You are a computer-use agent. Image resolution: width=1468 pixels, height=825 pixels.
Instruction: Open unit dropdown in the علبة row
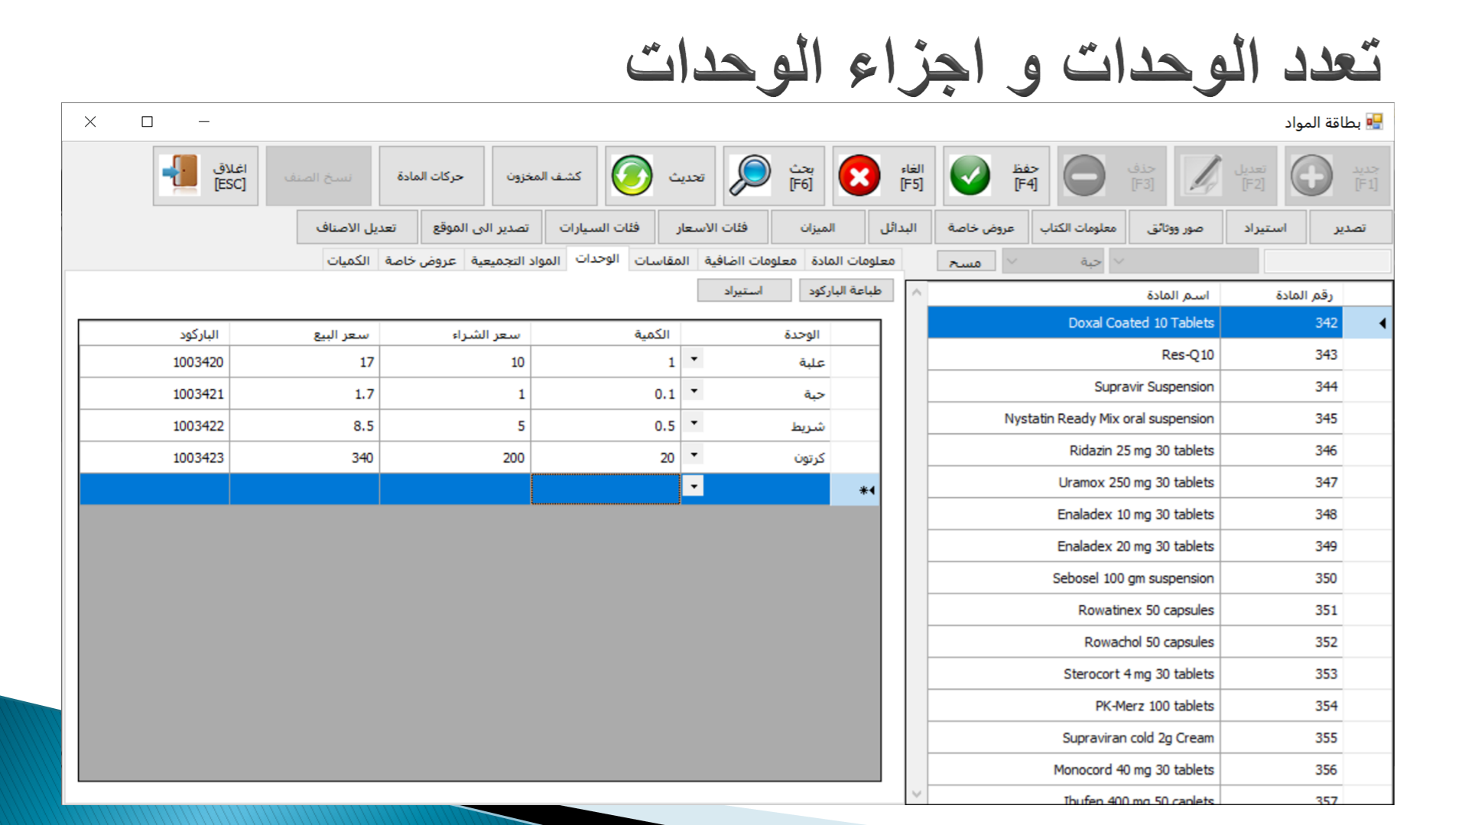pos(693,359)
